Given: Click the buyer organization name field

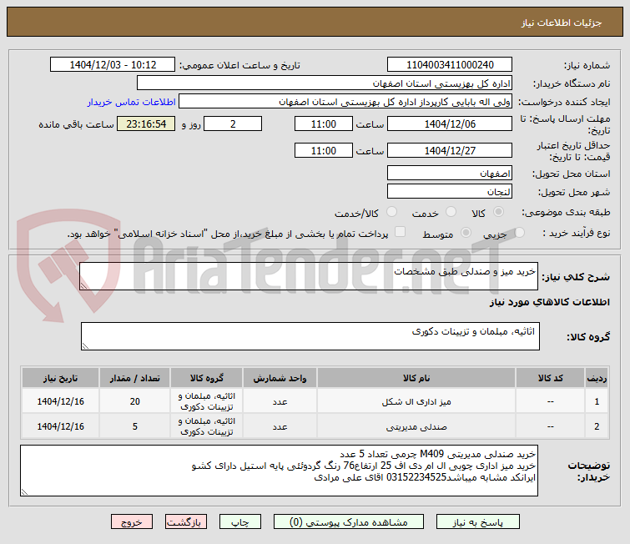Looking at the screenshot, I should click(325, 83).
